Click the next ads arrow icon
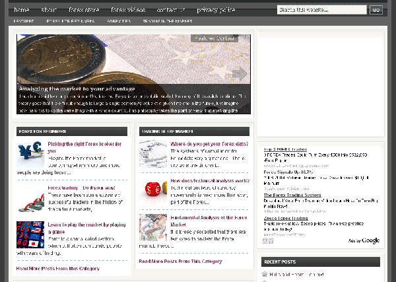 coord(271,241)
